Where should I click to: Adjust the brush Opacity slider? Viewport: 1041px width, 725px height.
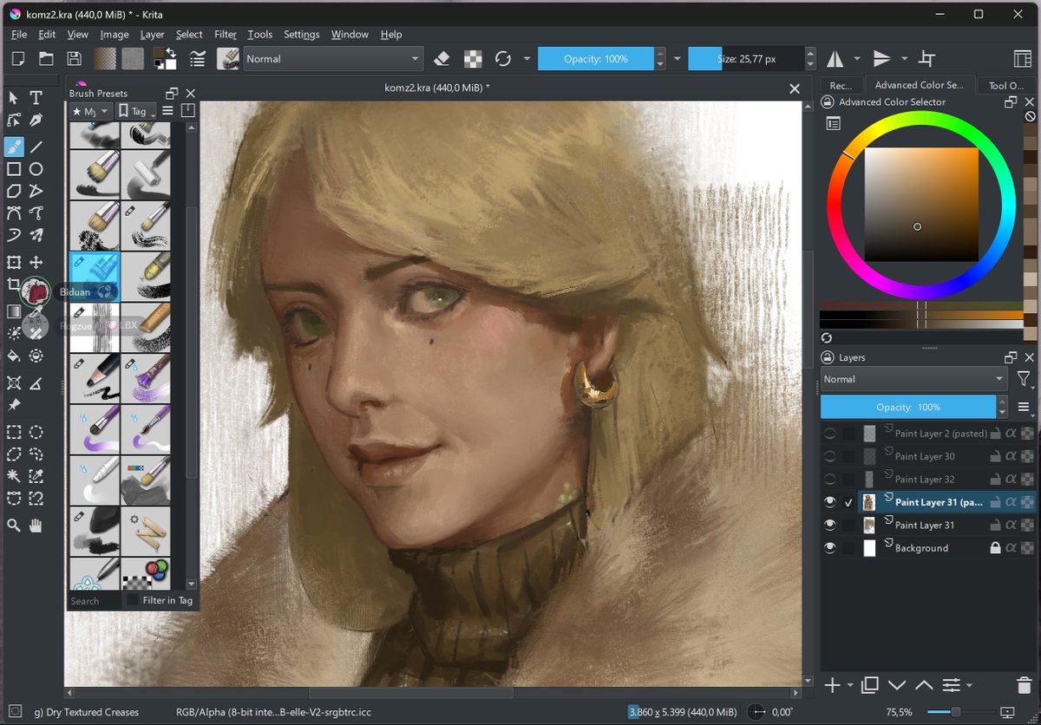[594, 59]
